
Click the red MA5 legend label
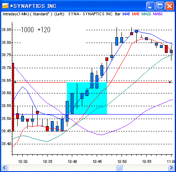tap(136, 14)
